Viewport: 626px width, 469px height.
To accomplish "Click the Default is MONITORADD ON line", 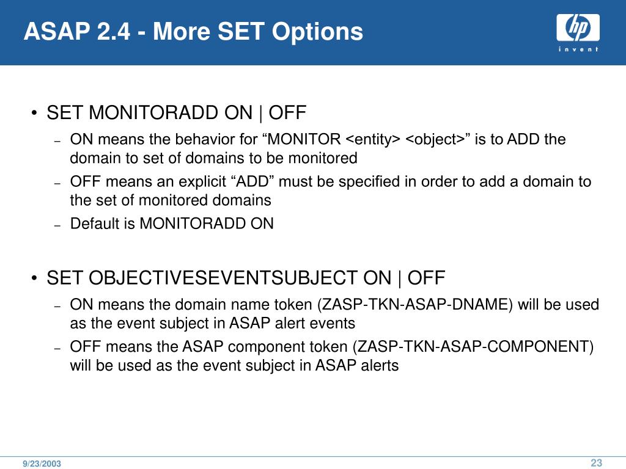I will (172, 224).
